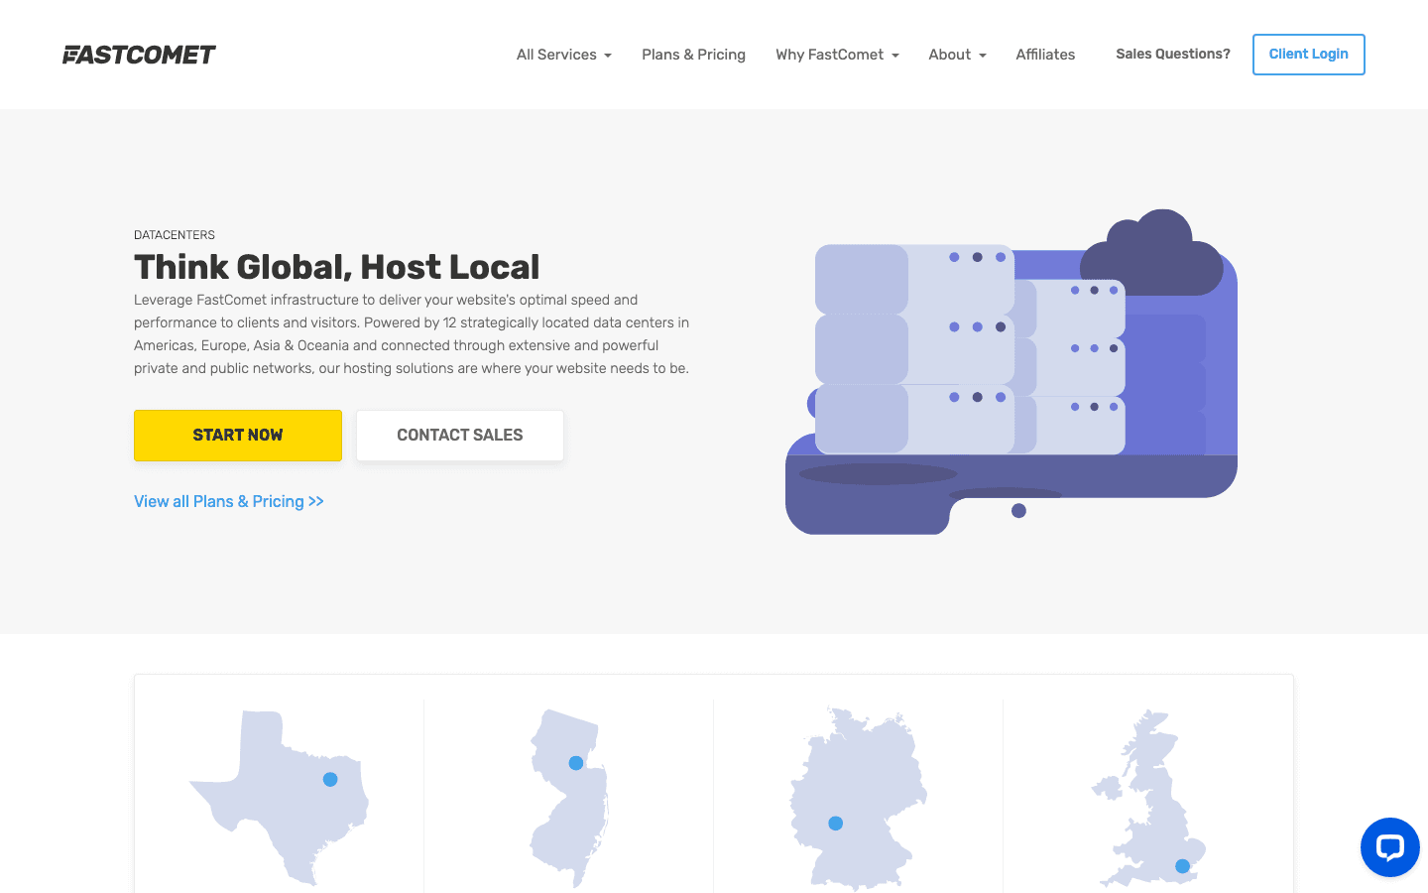Click Sales Questions? in the header

tap(1172, 54)
